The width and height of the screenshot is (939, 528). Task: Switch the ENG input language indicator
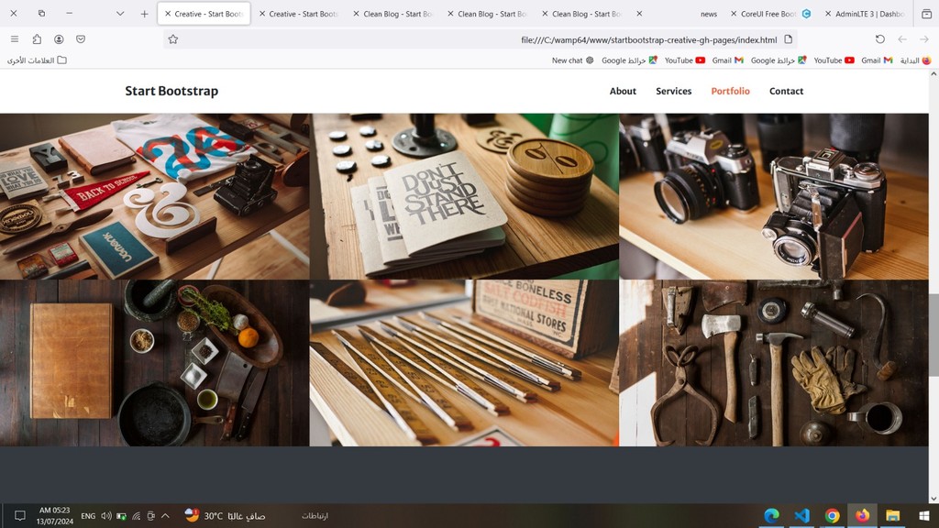[88, 516]
